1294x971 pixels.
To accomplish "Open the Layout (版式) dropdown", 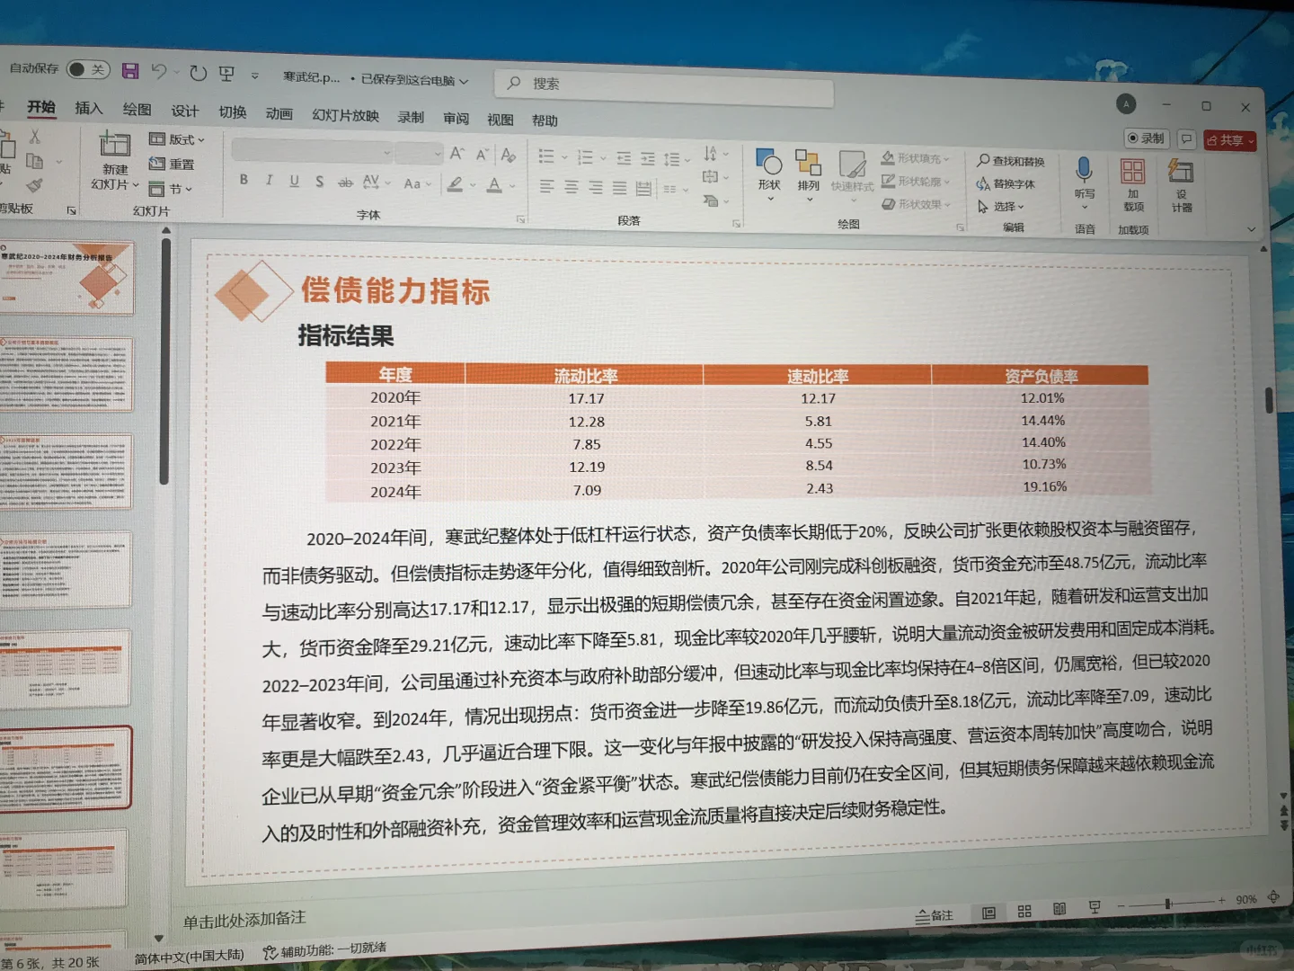I will tap(176, 140).
